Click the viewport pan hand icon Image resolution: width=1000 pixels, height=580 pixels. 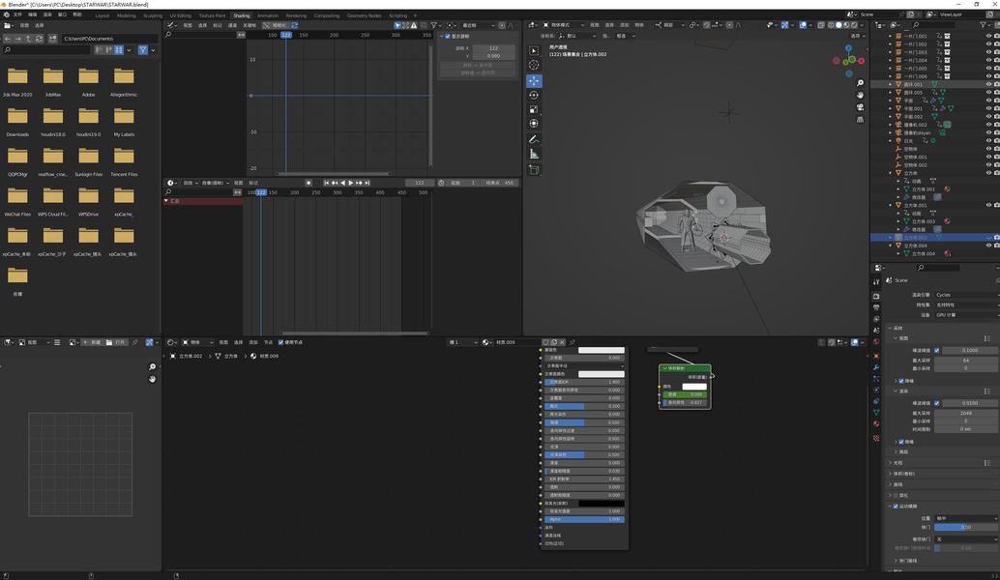click(x=860, y=95)
